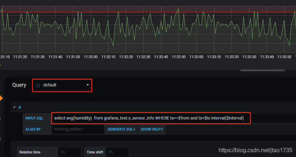Click the 11:32:50 time axis label
This screenshot has width=296, height=157.
tap(179, 57)
